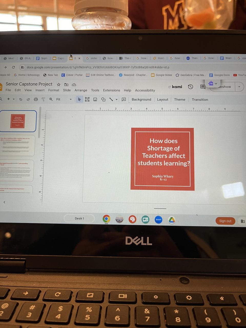The width and height of the screenshot is (246, 328).
Task: Open the Edit menu
Action: pos(18,90)
